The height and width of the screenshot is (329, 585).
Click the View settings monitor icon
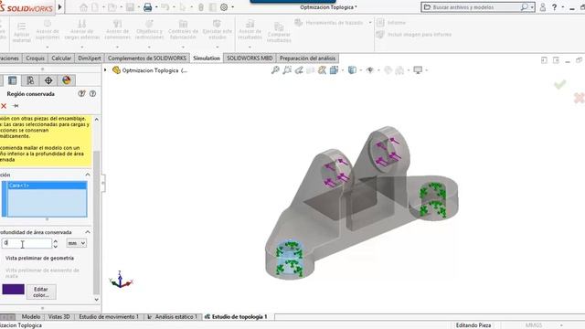tap(418, 69)
